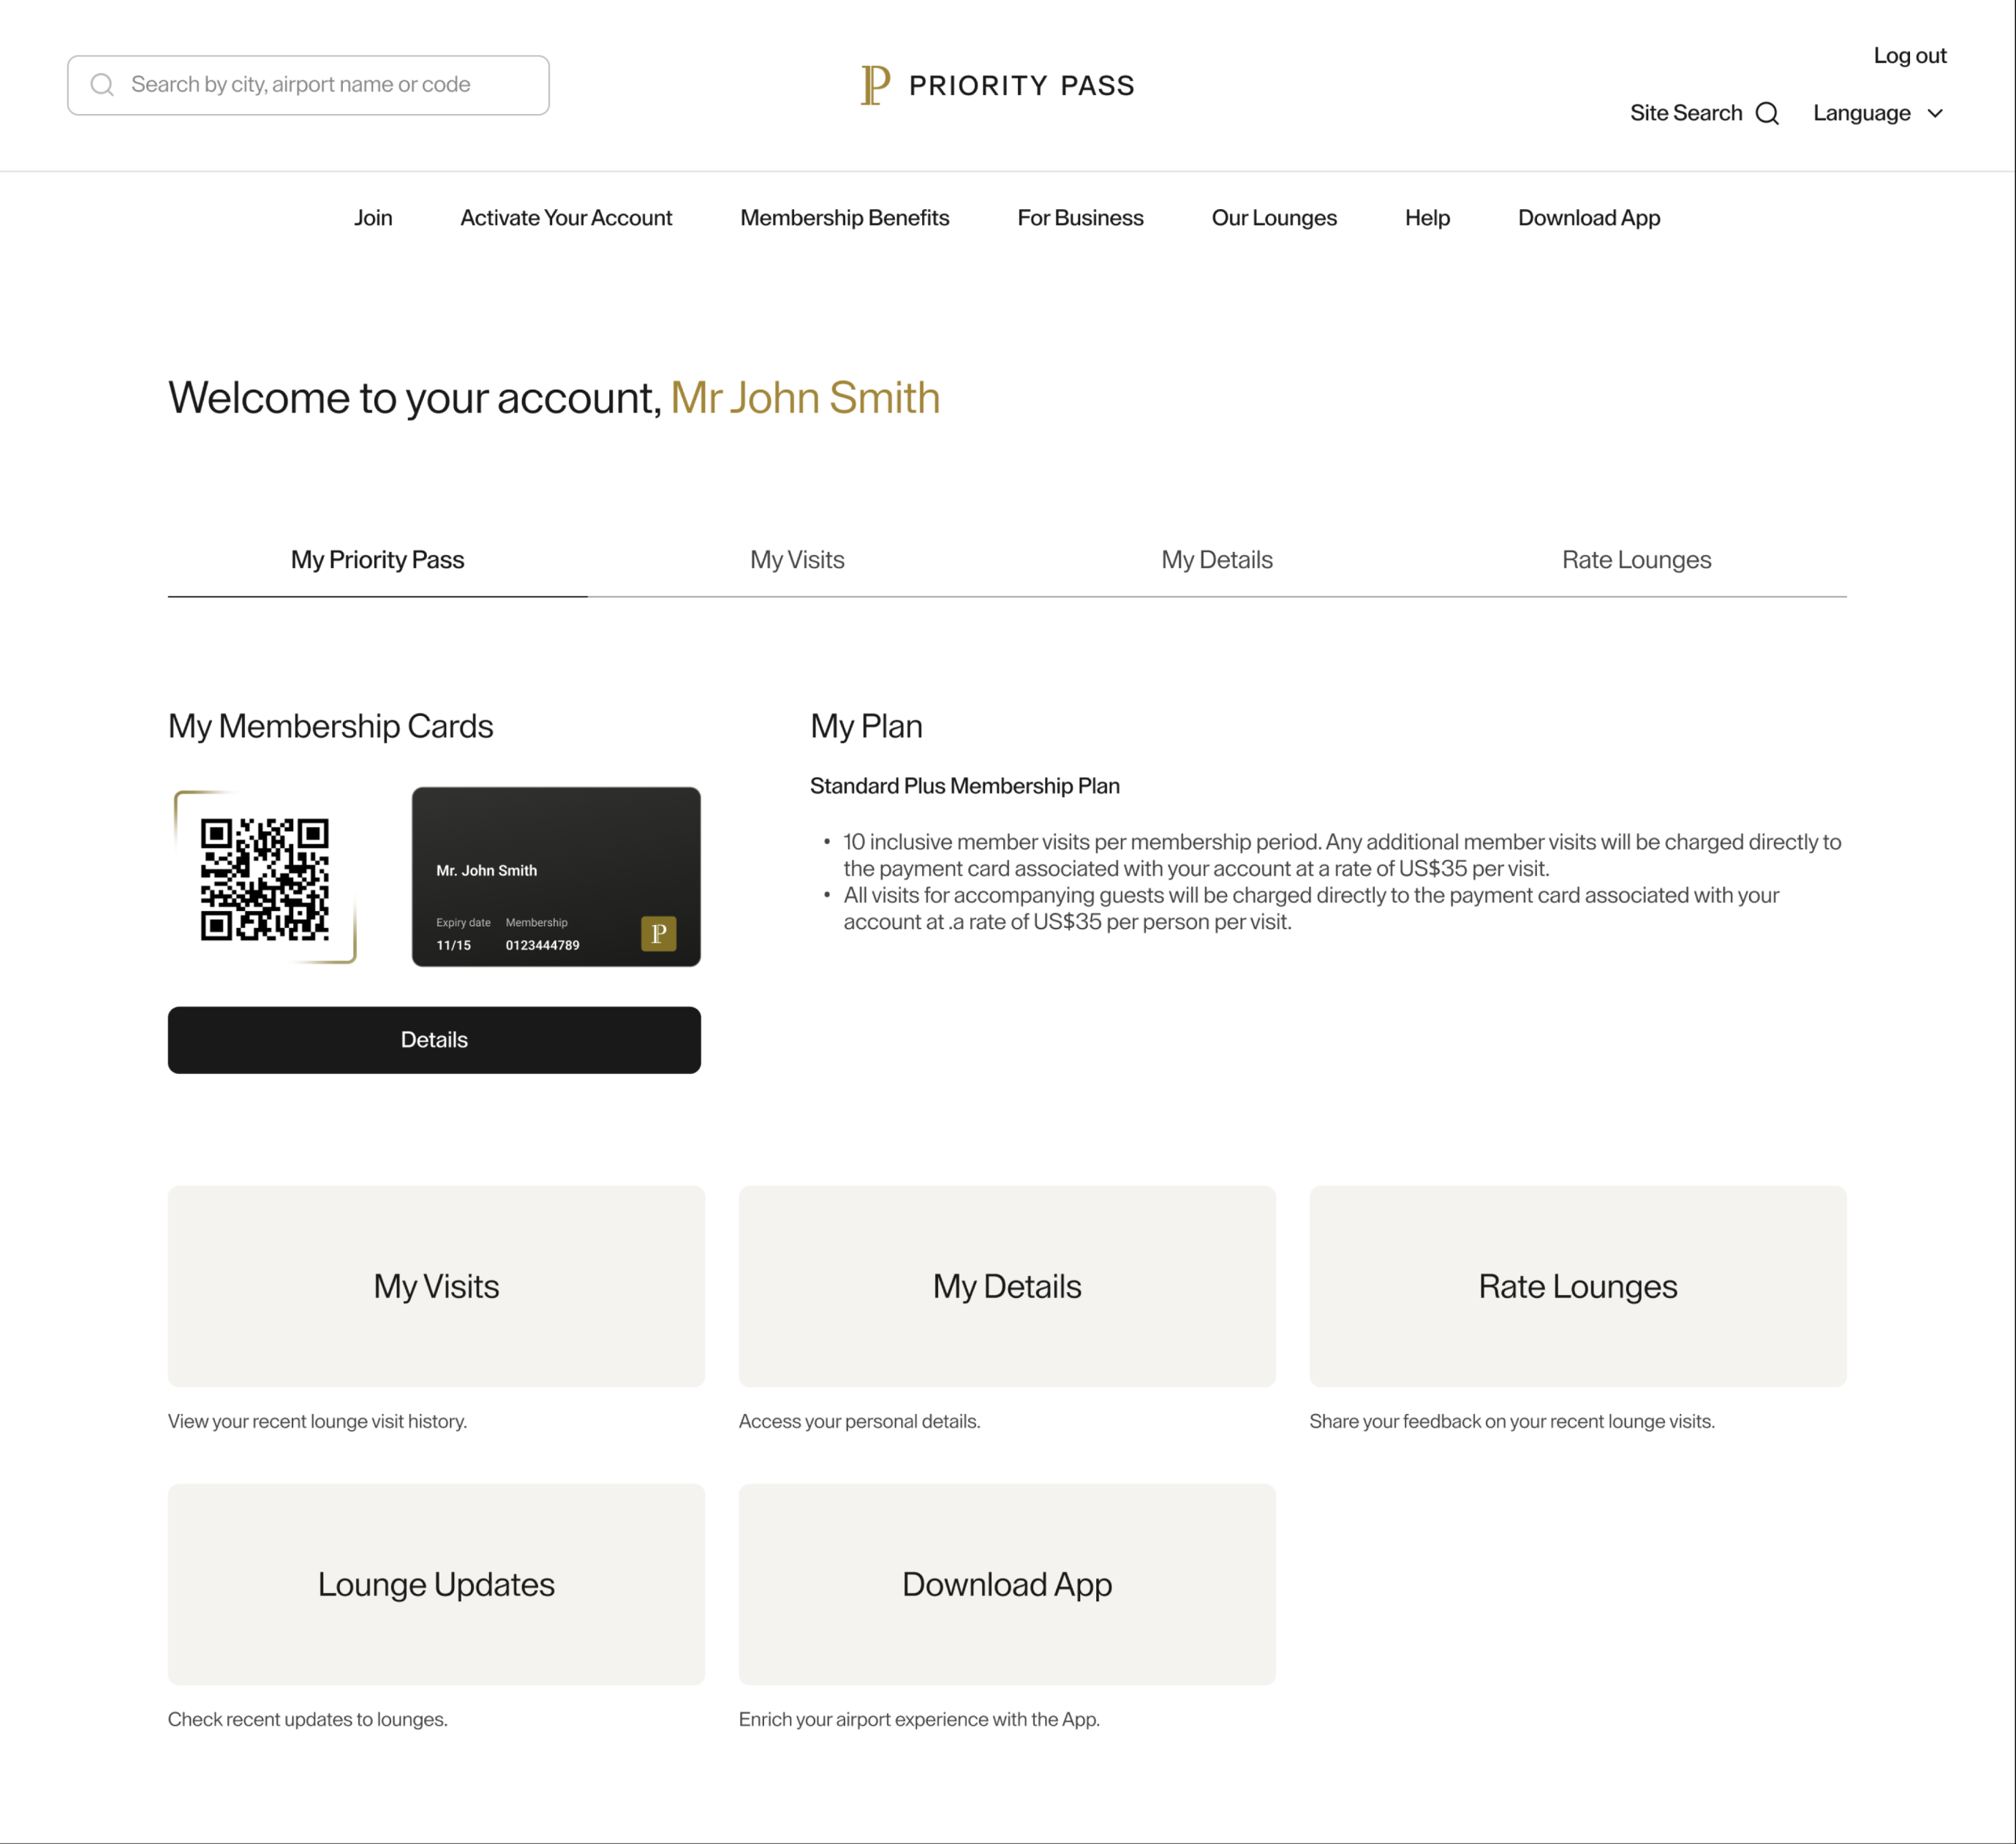This screenshot has height=1844, width=2016.
Task: Select the My Priority Pass tab
Action: tap(377, 560)
